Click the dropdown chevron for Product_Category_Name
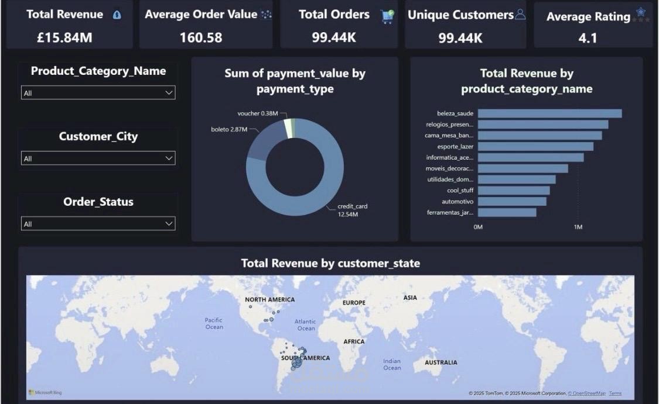Image resolution: width=659 pixels, height=404 pixels. click(x=170, y=92)
